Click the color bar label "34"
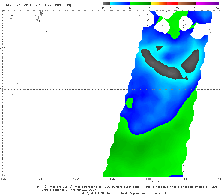The height and width of the screenshot is (195, 222). coord(150,8)
